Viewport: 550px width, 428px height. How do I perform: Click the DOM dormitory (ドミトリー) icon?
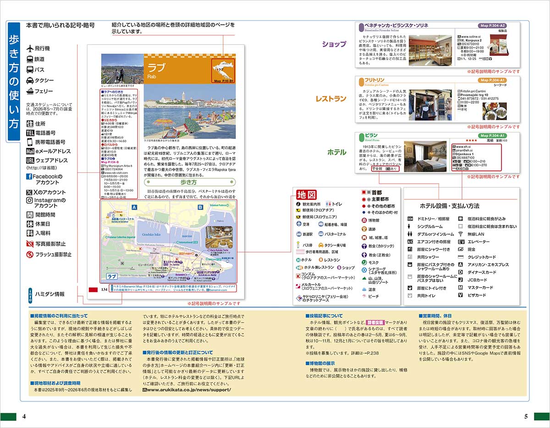point(410,219)
